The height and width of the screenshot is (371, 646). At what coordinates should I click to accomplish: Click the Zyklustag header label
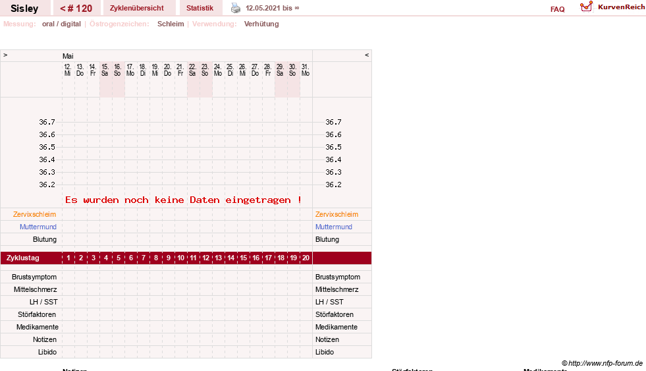pyautogui.click(x=23, y=258)
